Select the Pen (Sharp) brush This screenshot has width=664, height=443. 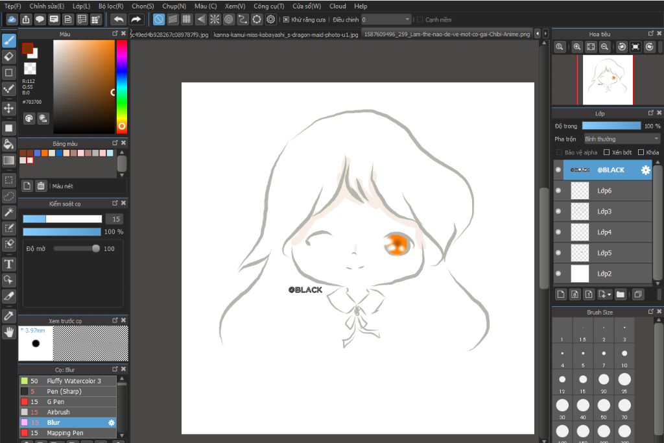tap(67, 391)
